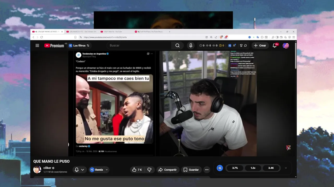334x187 pixels.
Task: Click the zoom magnifier in address bar
Action: (x=211, y=37)
